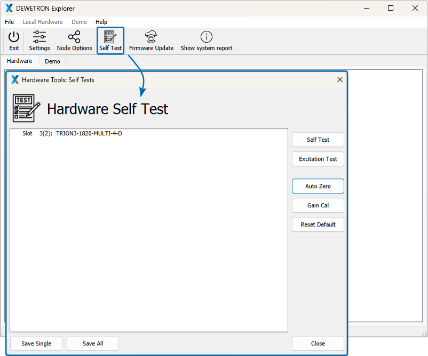Close the Hardware Tools dialog with X
Image resolution: width=428 pixels, height=356 pixels.
(340, 79)
